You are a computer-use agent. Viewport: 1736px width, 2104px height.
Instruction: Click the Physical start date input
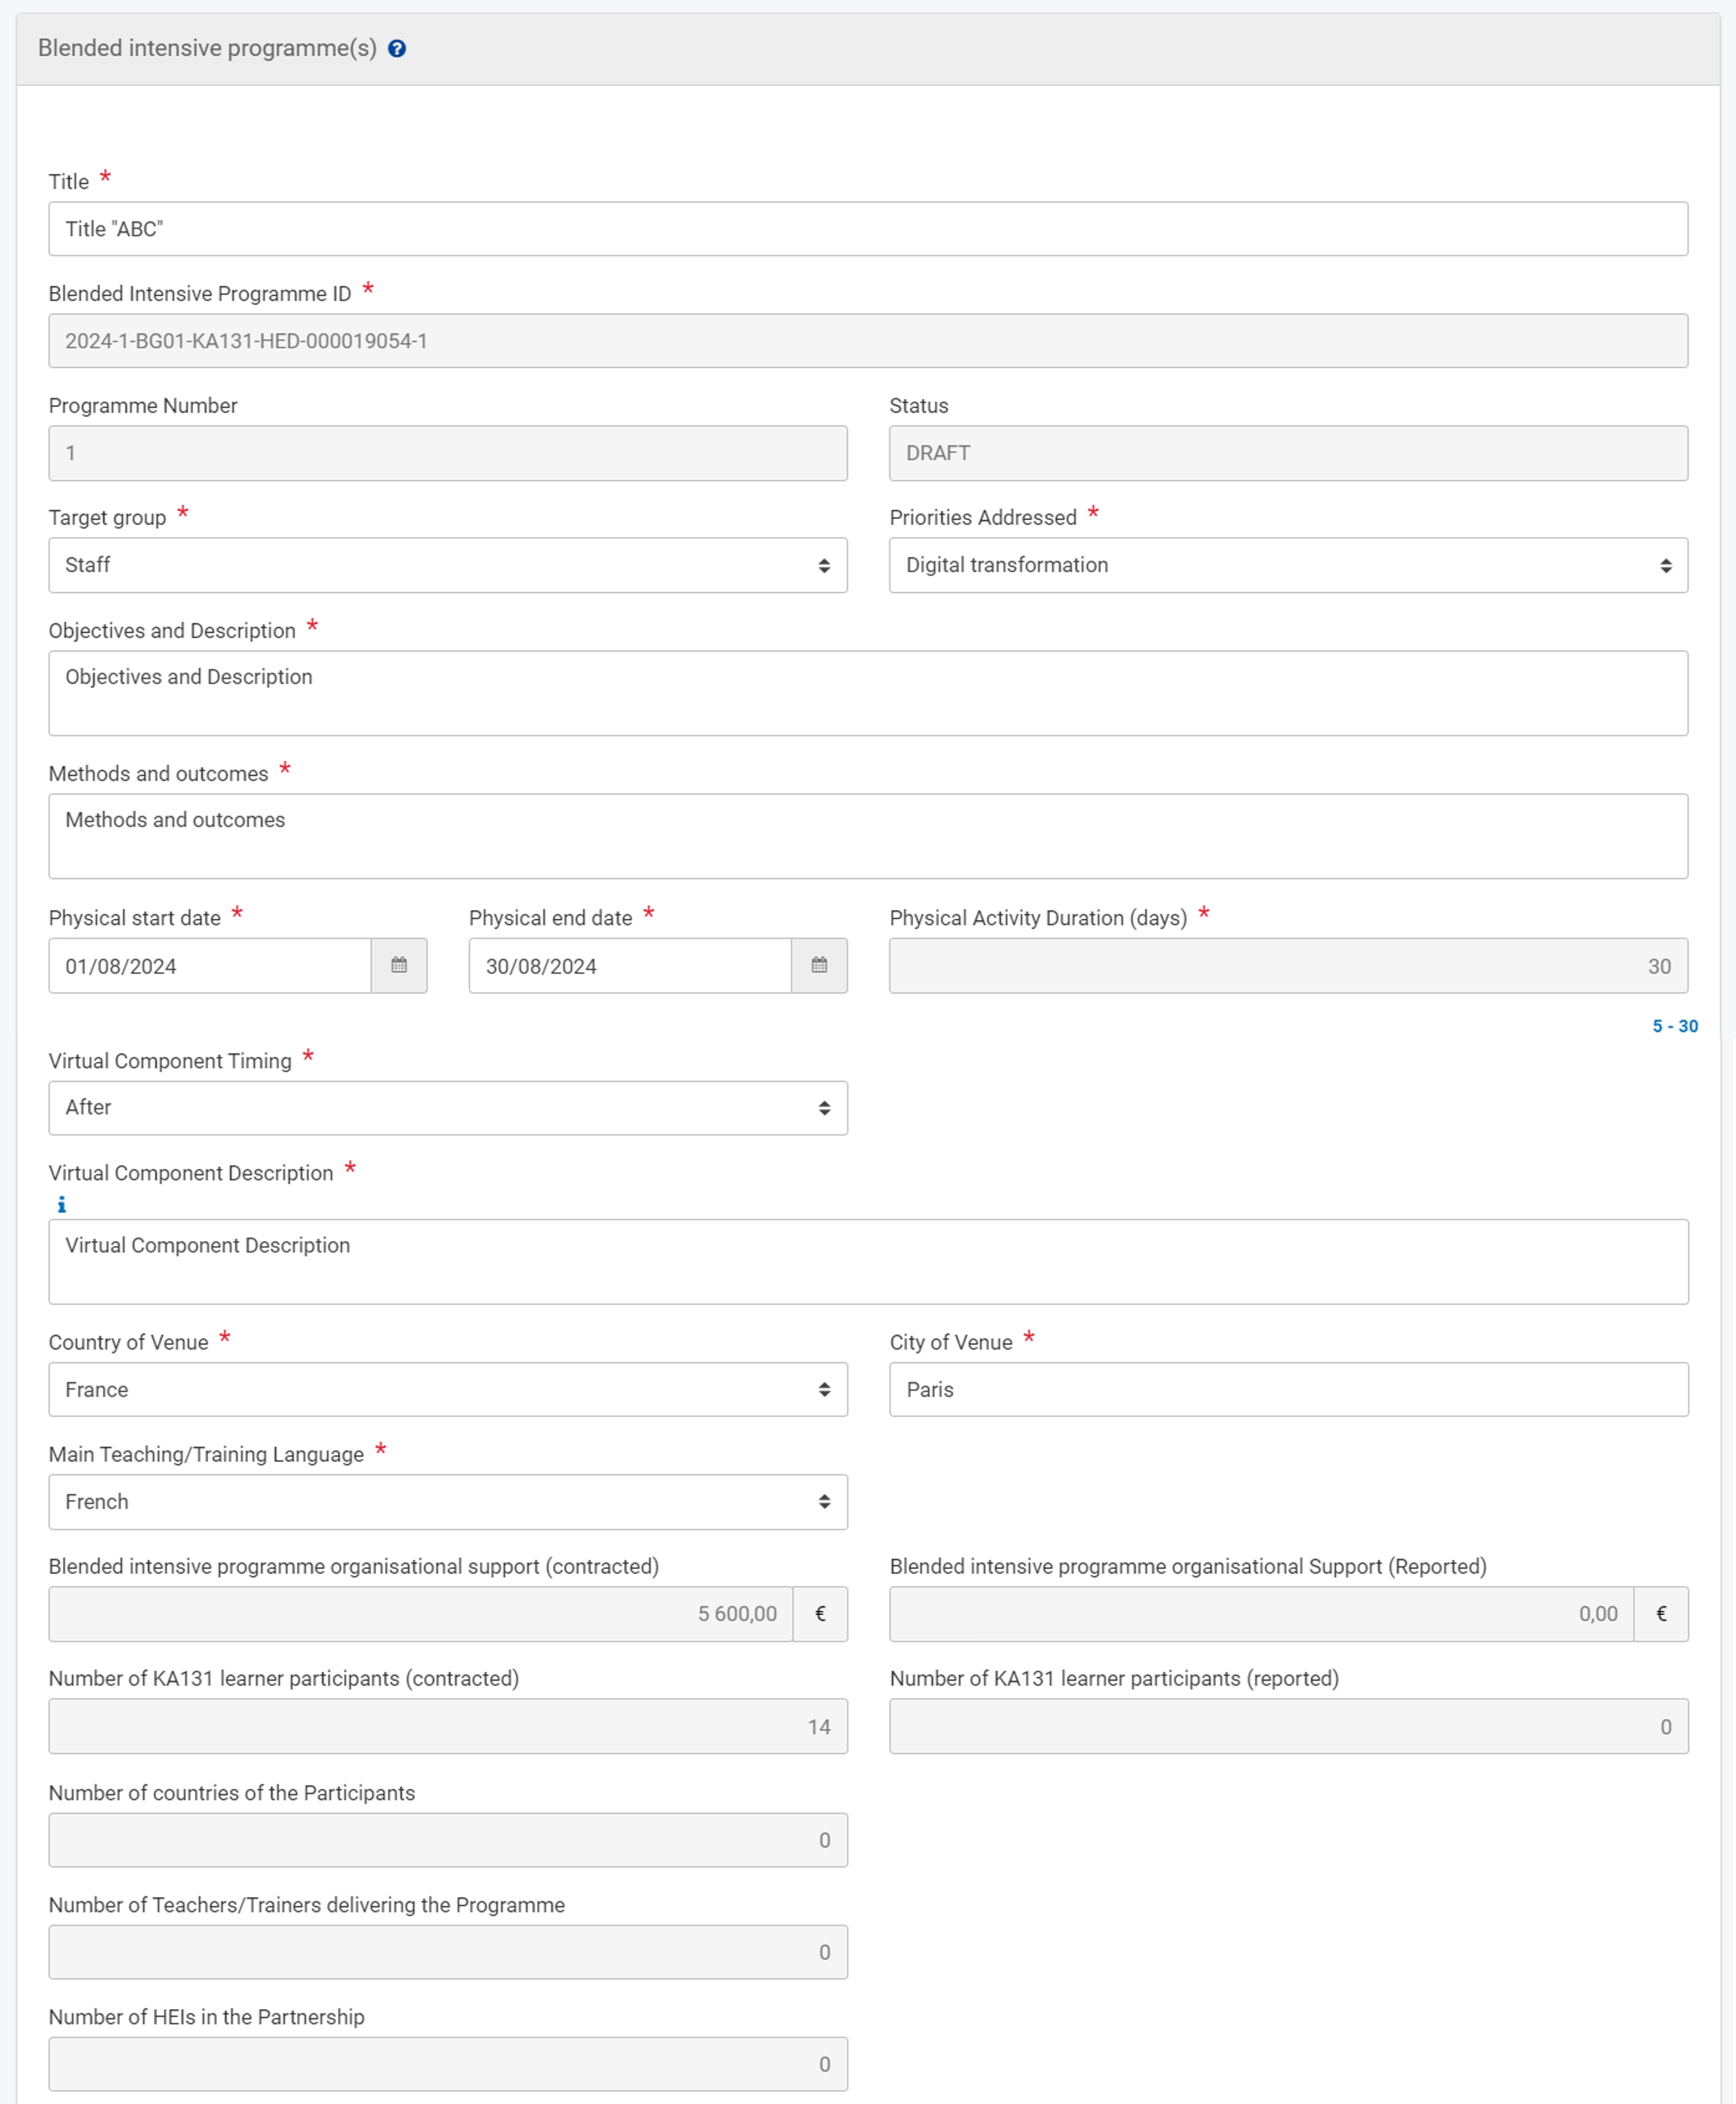click(210, 965)
